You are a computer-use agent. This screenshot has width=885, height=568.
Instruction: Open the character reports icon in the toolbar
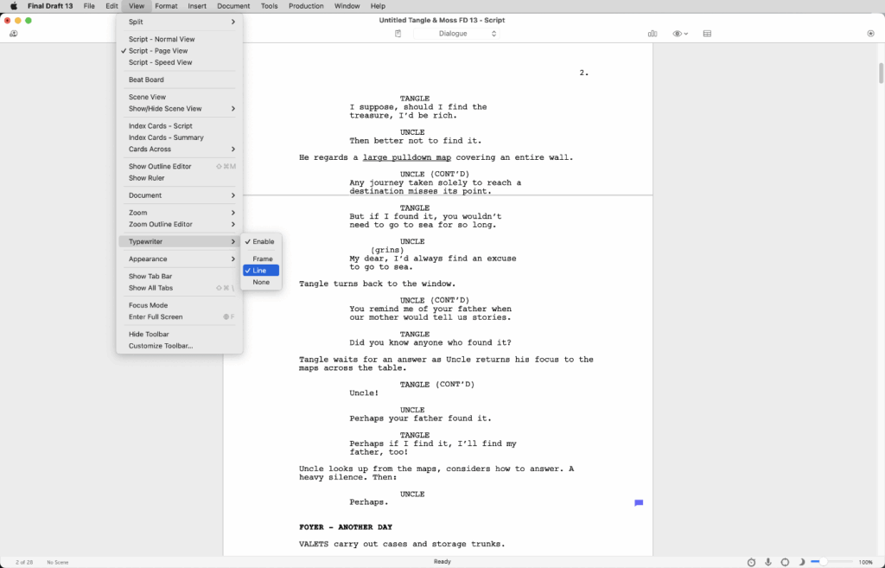pos(653,33)
